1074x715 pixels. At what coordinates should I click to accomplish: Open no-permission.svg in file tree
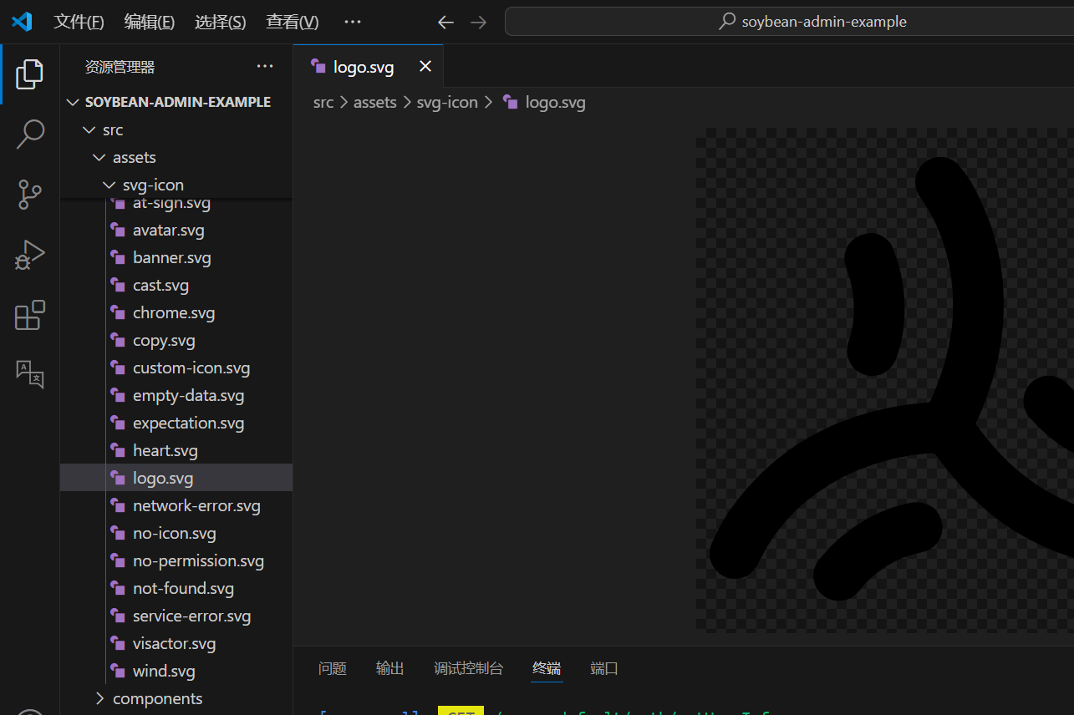tap(177, 560)
